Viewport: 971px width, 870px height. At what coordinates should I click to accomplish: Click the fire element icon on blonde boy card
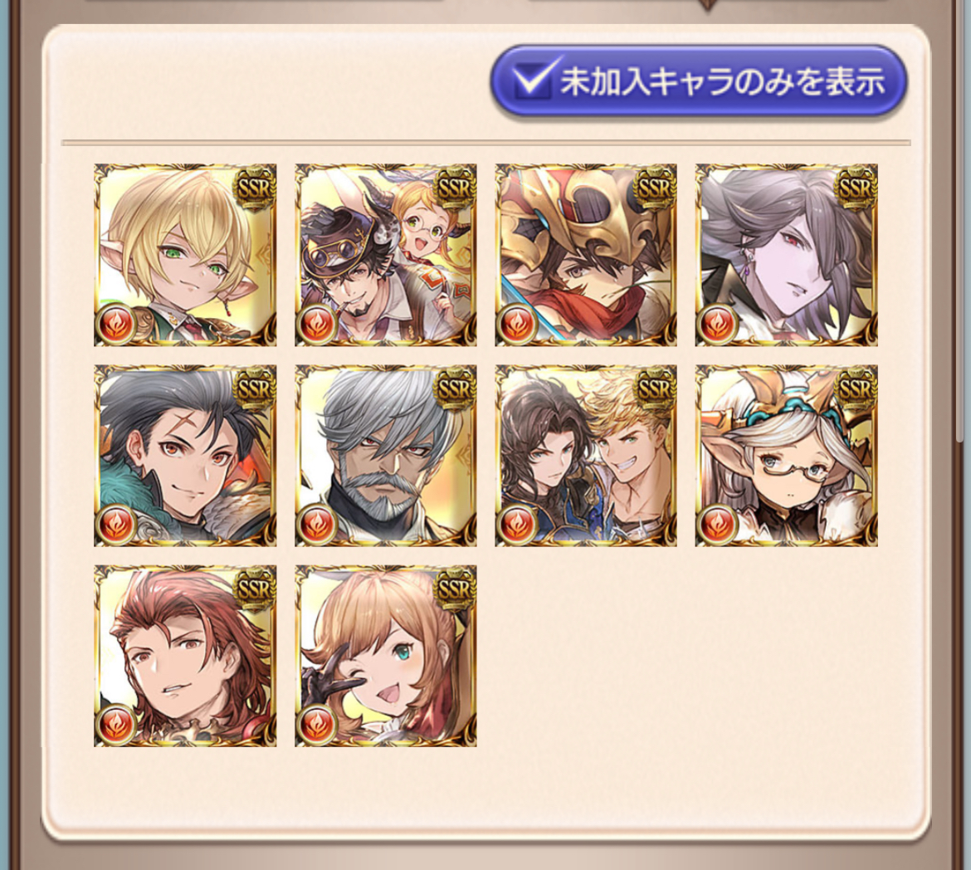(116, 324)
